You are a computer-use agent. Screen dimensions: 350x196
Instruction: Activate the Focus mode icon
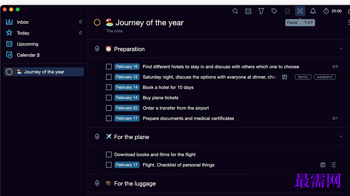300,11
